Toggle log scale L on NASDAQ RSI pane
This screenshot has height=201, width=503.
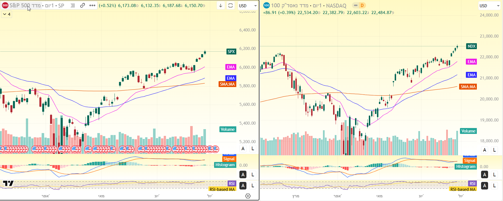click(x=494, y=186)
